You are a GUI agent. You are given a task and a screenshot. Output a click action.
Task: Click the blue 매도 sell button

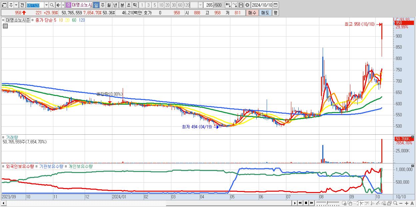[265, 13]
